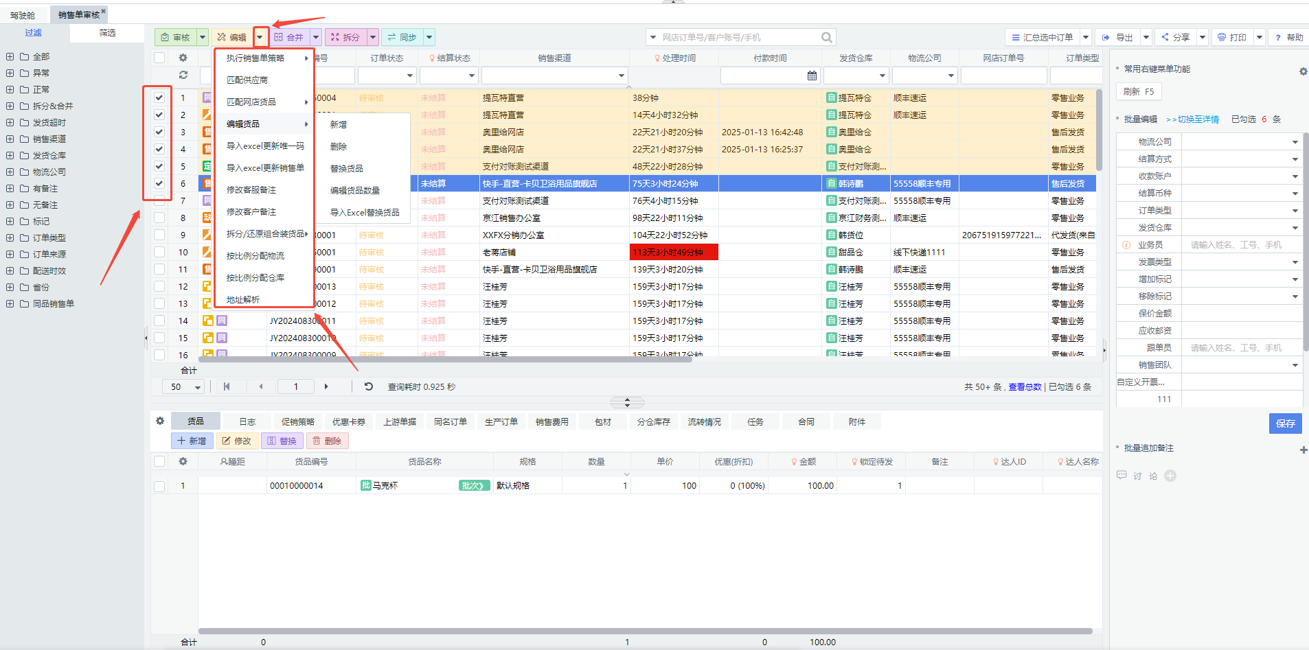The image size is (1309, 650).
Task: Check the checkbox for order row 7
Action: pos(159,200)
